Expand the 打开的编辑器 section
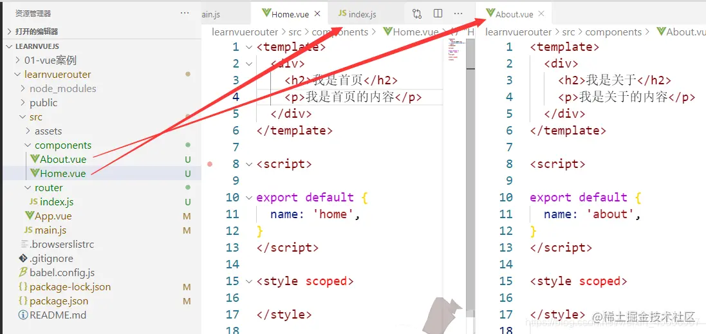 [x=101, y=32]
